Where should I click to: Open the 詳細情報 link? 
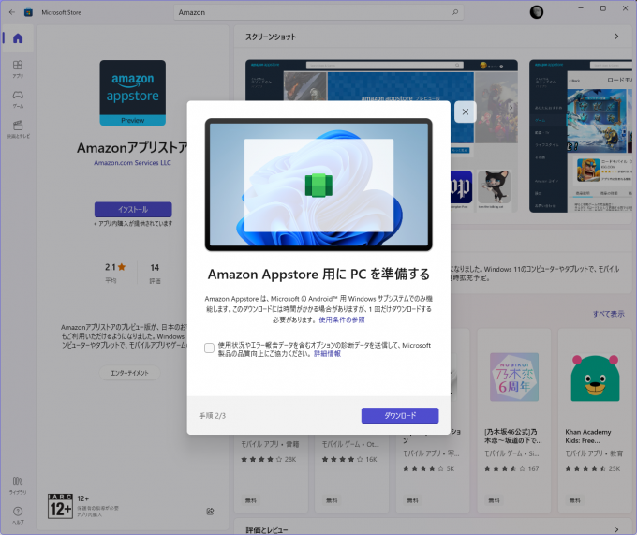point(328,354)
